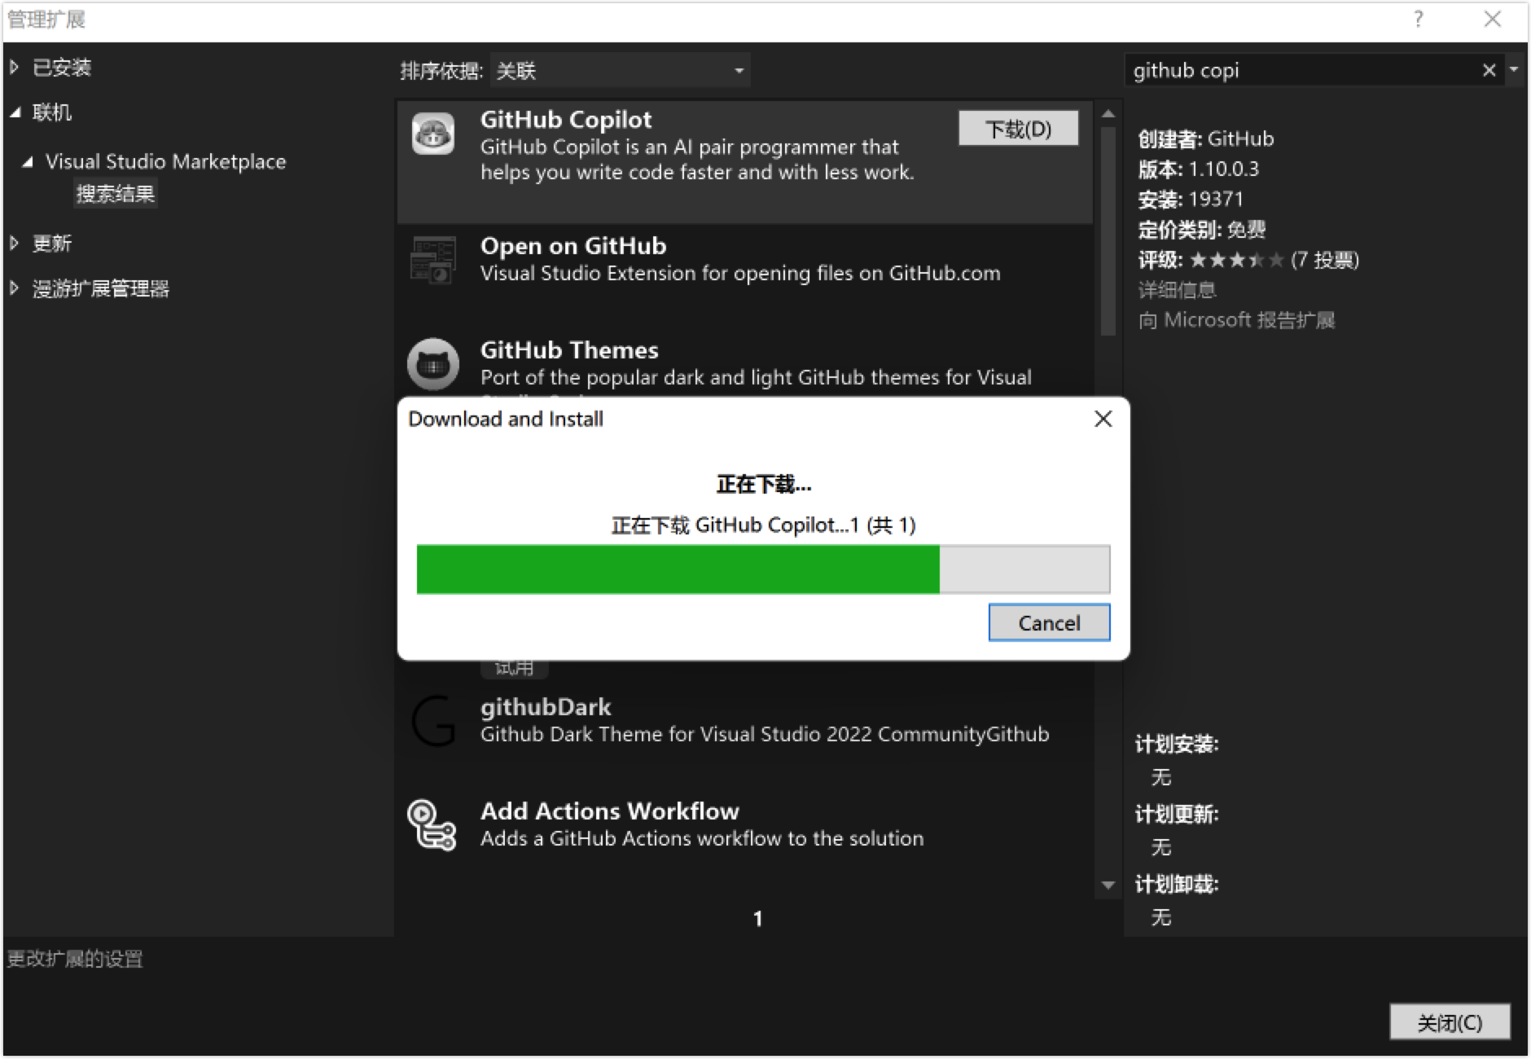Select the 已安装 category
The image size is (1531, 1059).
click(61, 68)
